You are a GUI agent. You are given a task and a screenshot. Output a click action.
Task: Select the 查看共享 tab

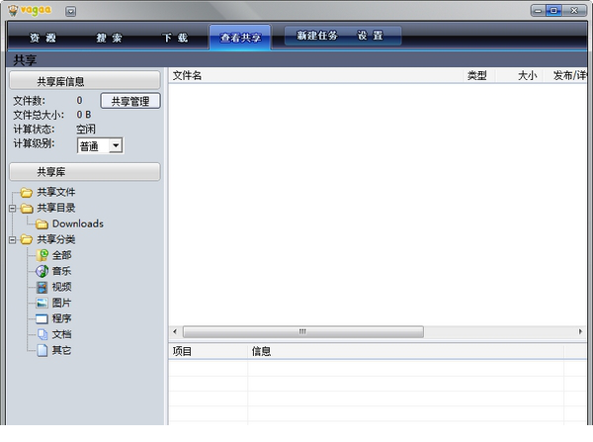[240, 38]
